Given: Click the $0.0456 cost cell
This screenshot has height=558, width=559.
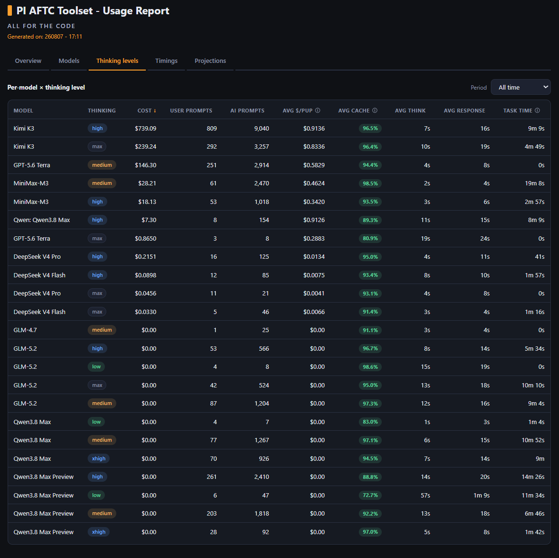Looking at the screenshot, I should click(x=145, y=294).
